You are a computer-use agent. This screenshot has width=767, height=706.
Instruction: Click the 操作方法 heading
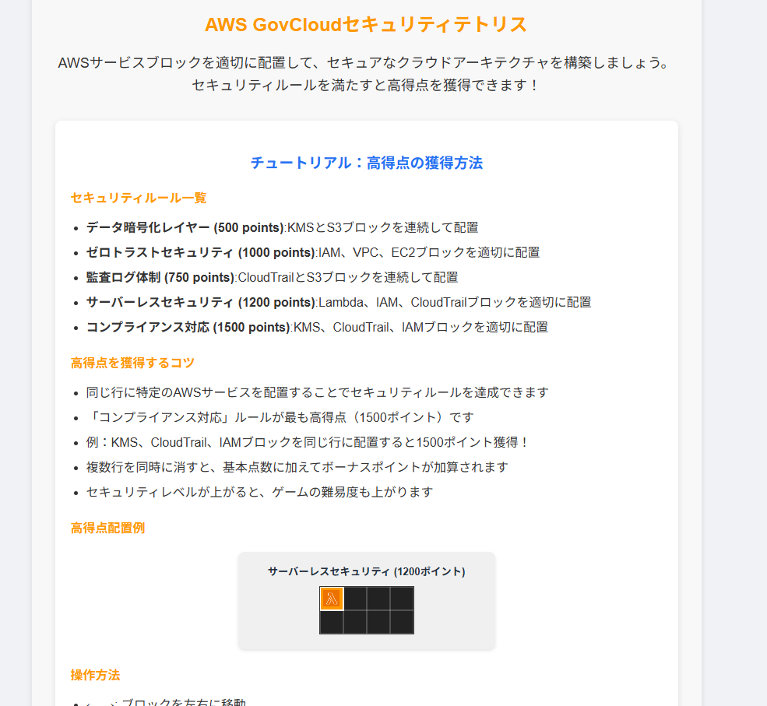[95, 675]
